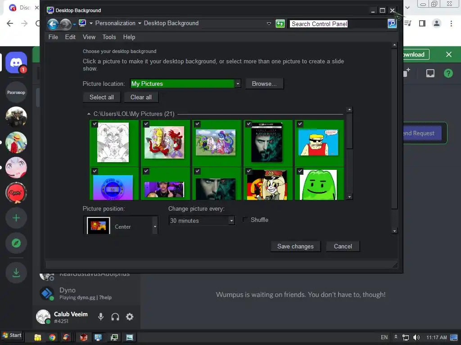Select the German flag cartoon character wallpaper thumbnail
The image size is (461, 345).
point(267,185)
